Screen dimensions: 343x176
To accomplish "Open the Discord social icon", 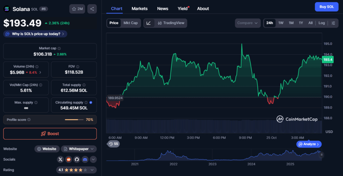I will pos(85,160).
